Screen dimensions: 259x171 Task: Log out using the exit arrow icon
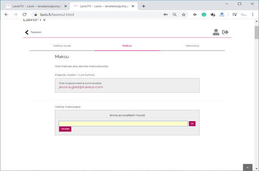coord(225,32)
